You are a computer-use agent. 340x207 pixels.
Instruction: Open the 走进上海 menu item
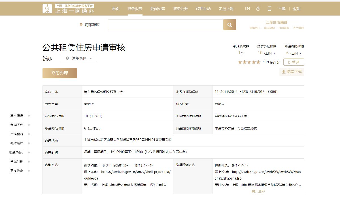tap(226, 8)
